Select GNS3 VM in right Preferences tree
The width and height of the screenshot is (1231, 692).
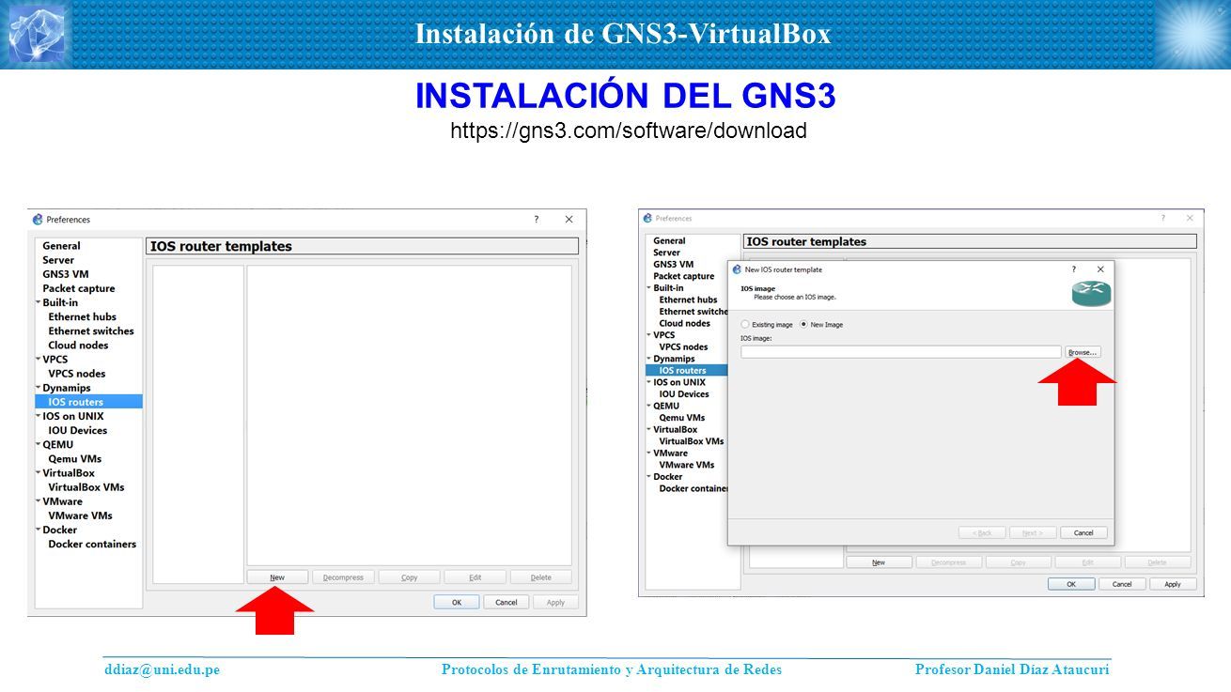pyautogui.click(x=673, y=265)
